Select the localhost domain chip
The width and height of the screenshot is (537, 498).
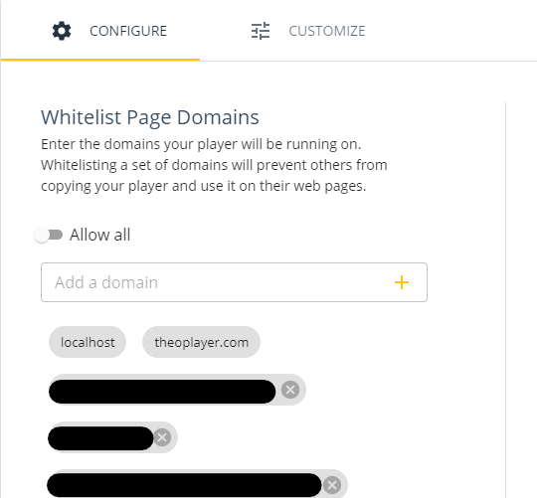(x=88, y=342)
